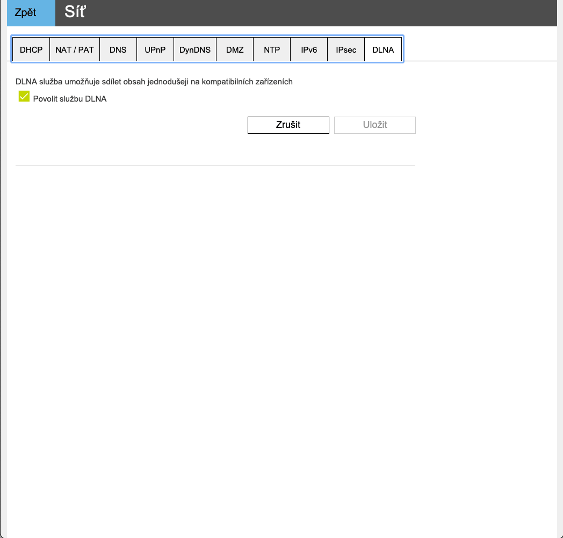Switch to the NAT / PAT tab
The image size is (563, 538).
(x=75, y=49)
